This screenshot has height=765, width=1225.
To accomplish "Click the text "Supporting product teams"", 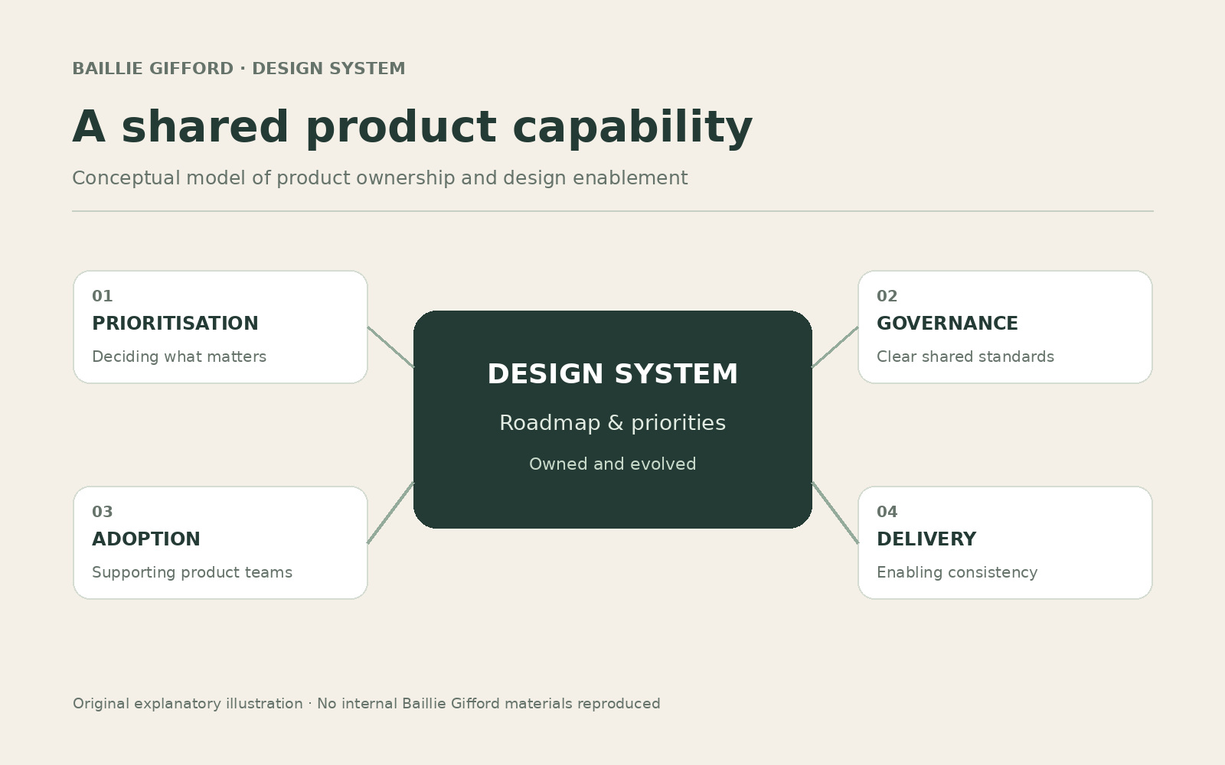I will [x=192, y=572].
